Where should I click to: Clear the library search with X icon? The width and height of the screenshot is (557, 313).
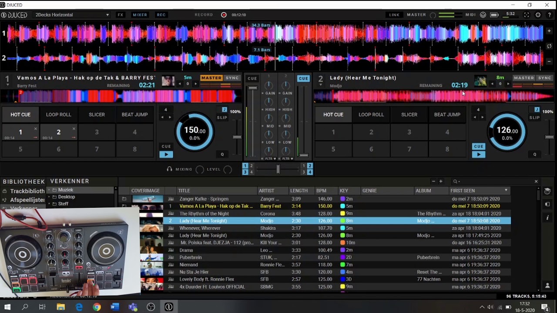coord(536,181)
